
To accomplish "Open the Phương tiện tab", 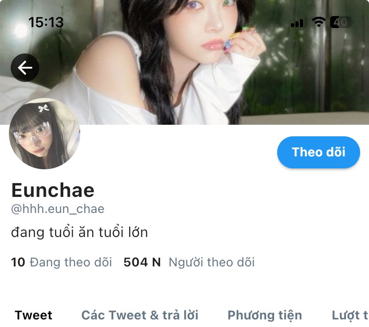I will [x=265, y=315].
